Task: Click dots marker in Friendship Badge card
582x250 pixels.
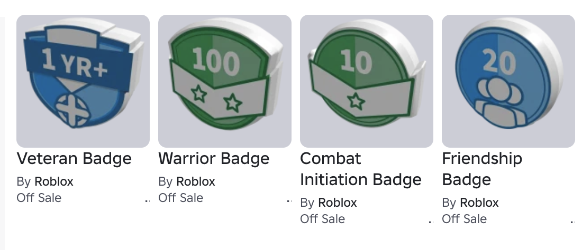Action: point(572,222)
